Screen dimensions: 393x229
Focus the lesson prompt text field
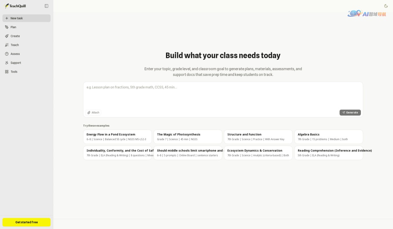223,95
